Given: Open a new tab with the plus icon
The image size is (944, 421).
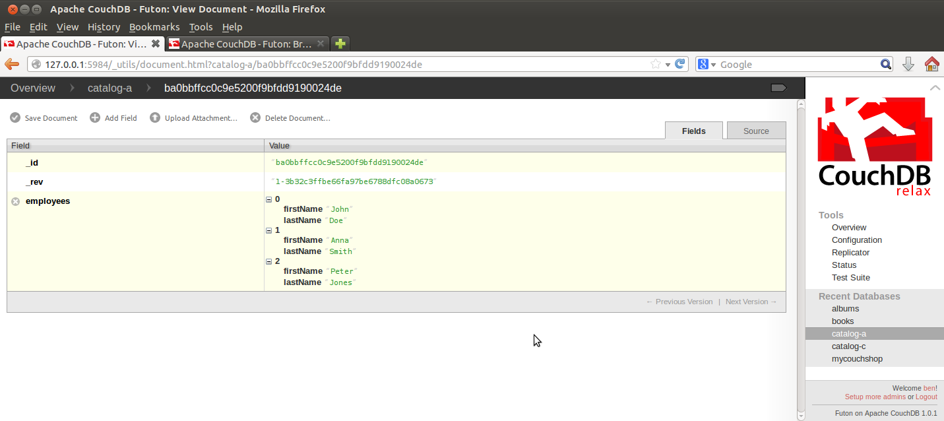Looking at the screenshot, I should pos(340,44).
